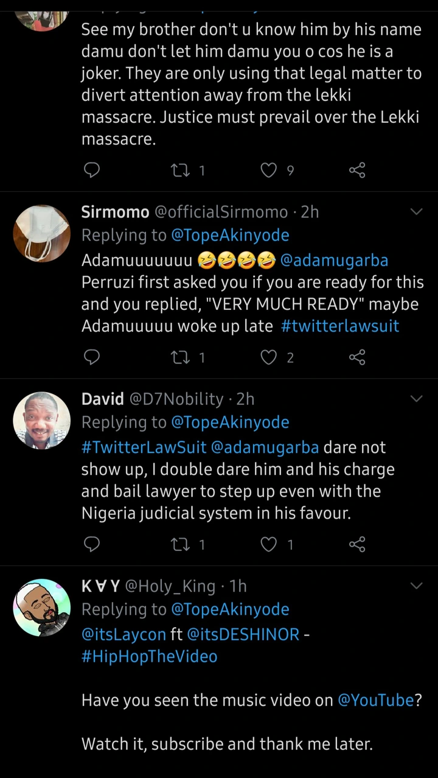Retweet Sirmomo's tweet

pyautogui.click(x=181, y=357)
